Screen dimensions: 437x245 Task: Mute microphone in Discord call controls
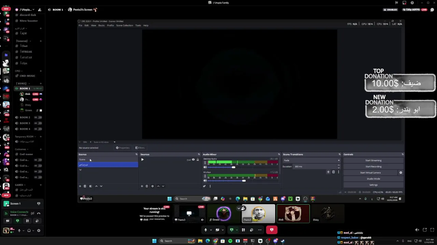[x=206, y=230]
